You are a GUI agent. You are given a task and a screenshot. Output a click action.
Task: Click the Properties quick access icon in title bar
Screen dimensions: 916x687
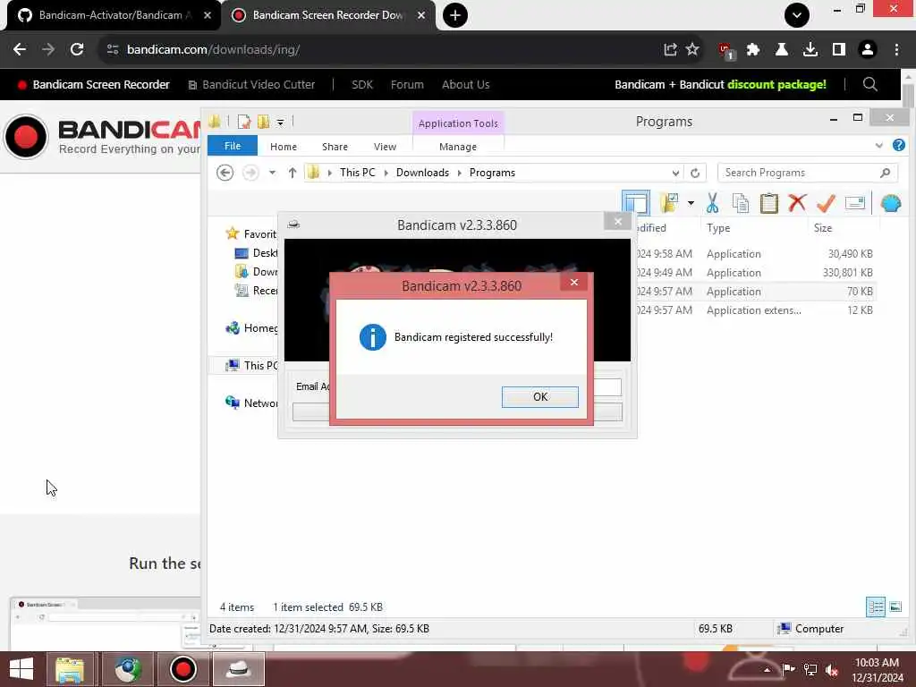click(244, 122)
